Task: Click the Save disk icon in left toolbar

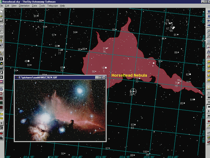Action: point(1,21)
